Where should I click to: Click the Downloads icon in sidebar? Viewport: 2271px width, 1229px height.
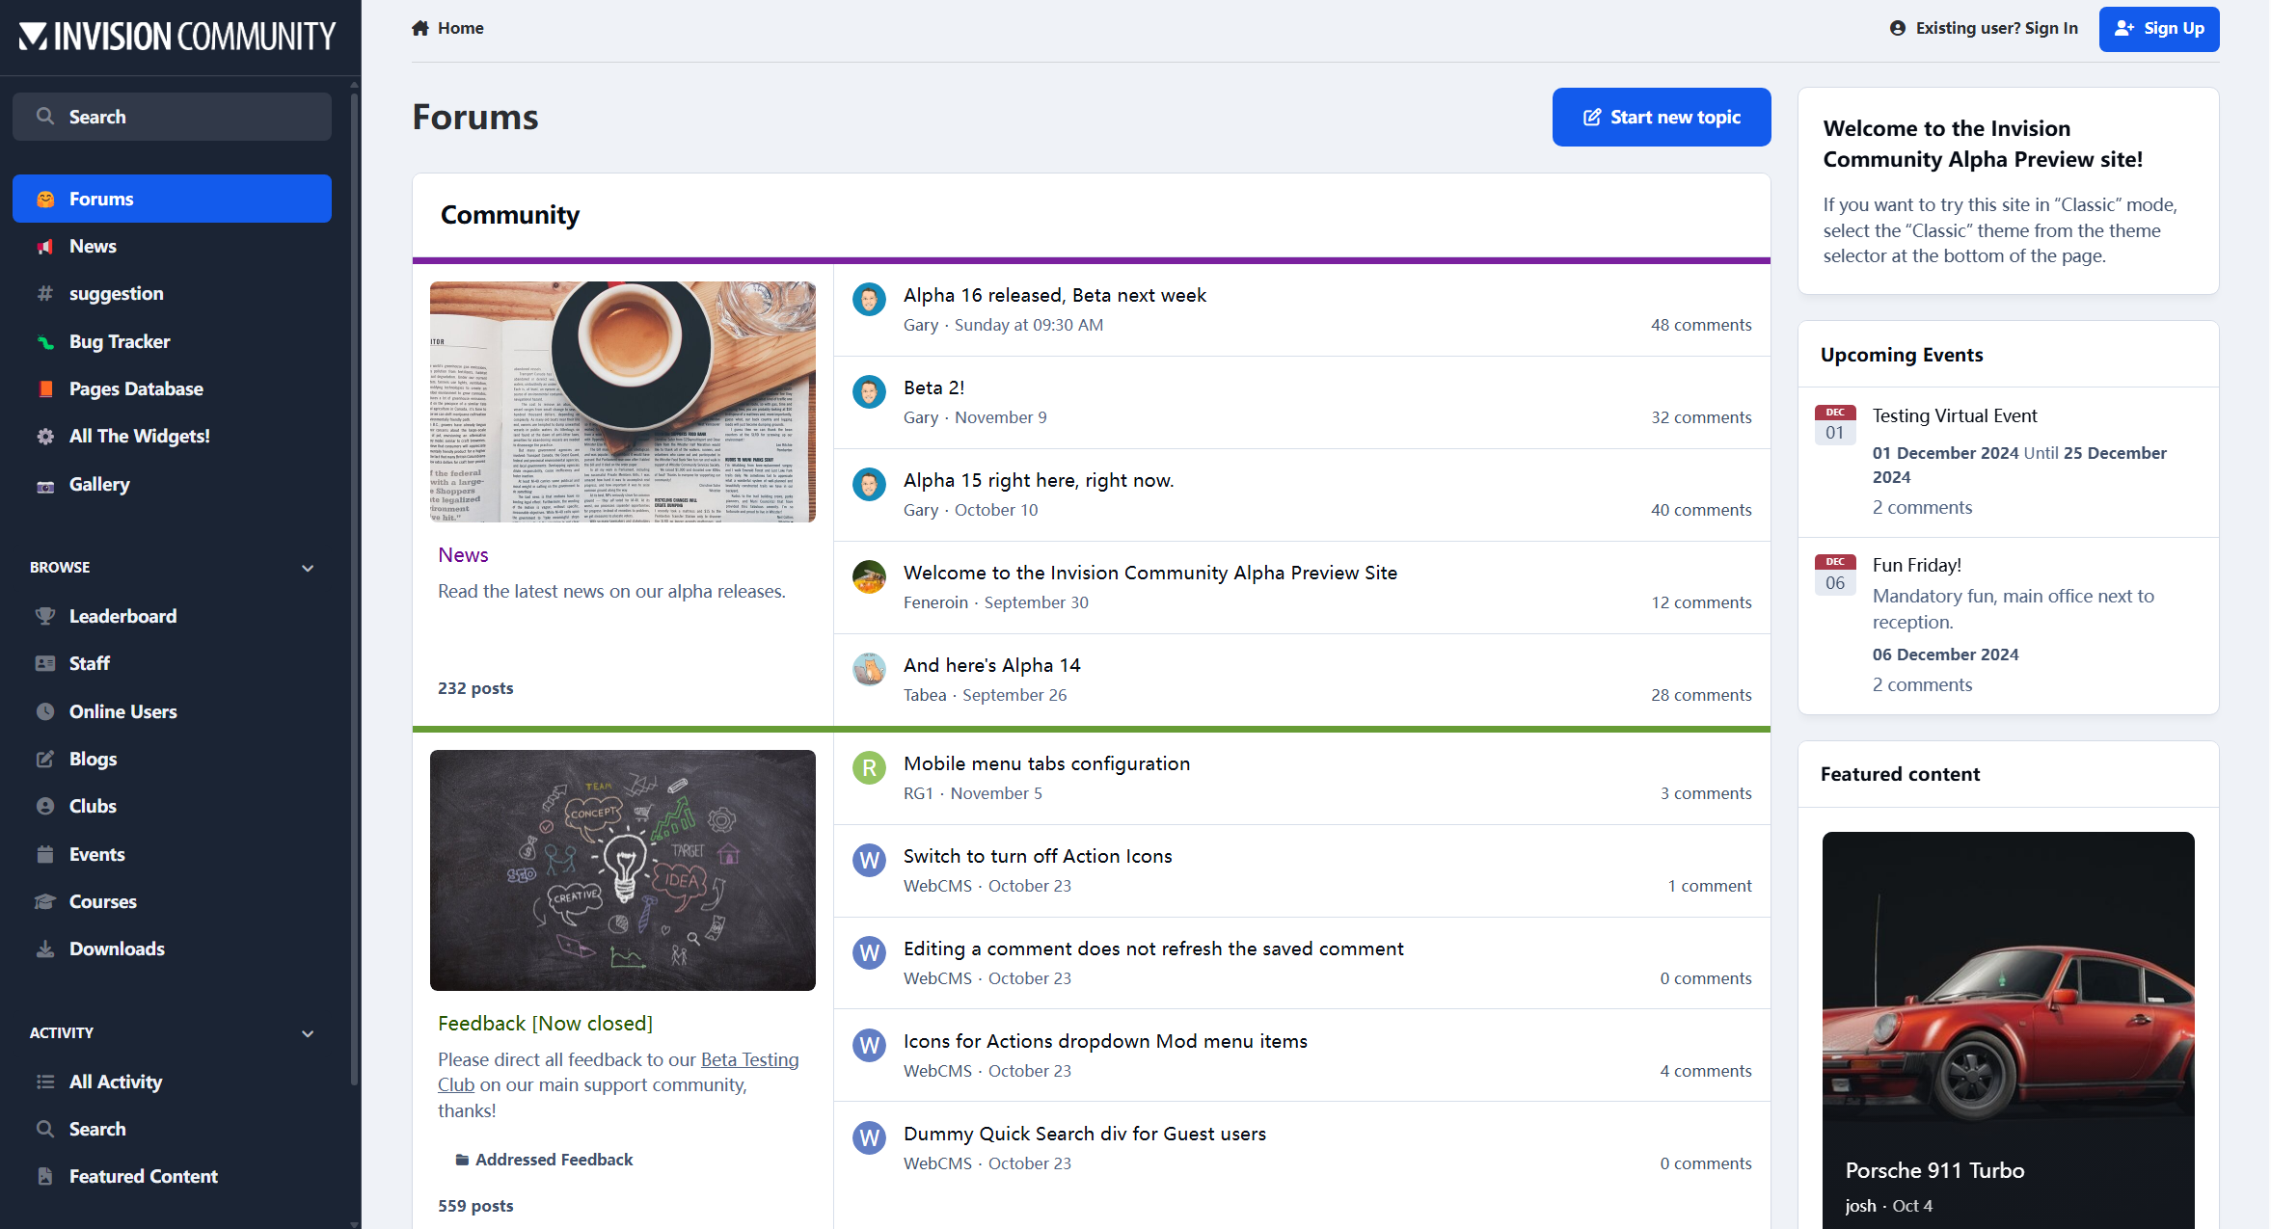click(44, 949)
